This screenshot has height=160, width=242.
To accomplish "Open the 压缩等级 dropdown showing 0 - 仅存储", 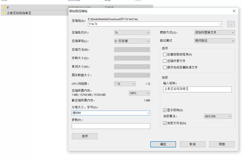I will coord(132,41).
